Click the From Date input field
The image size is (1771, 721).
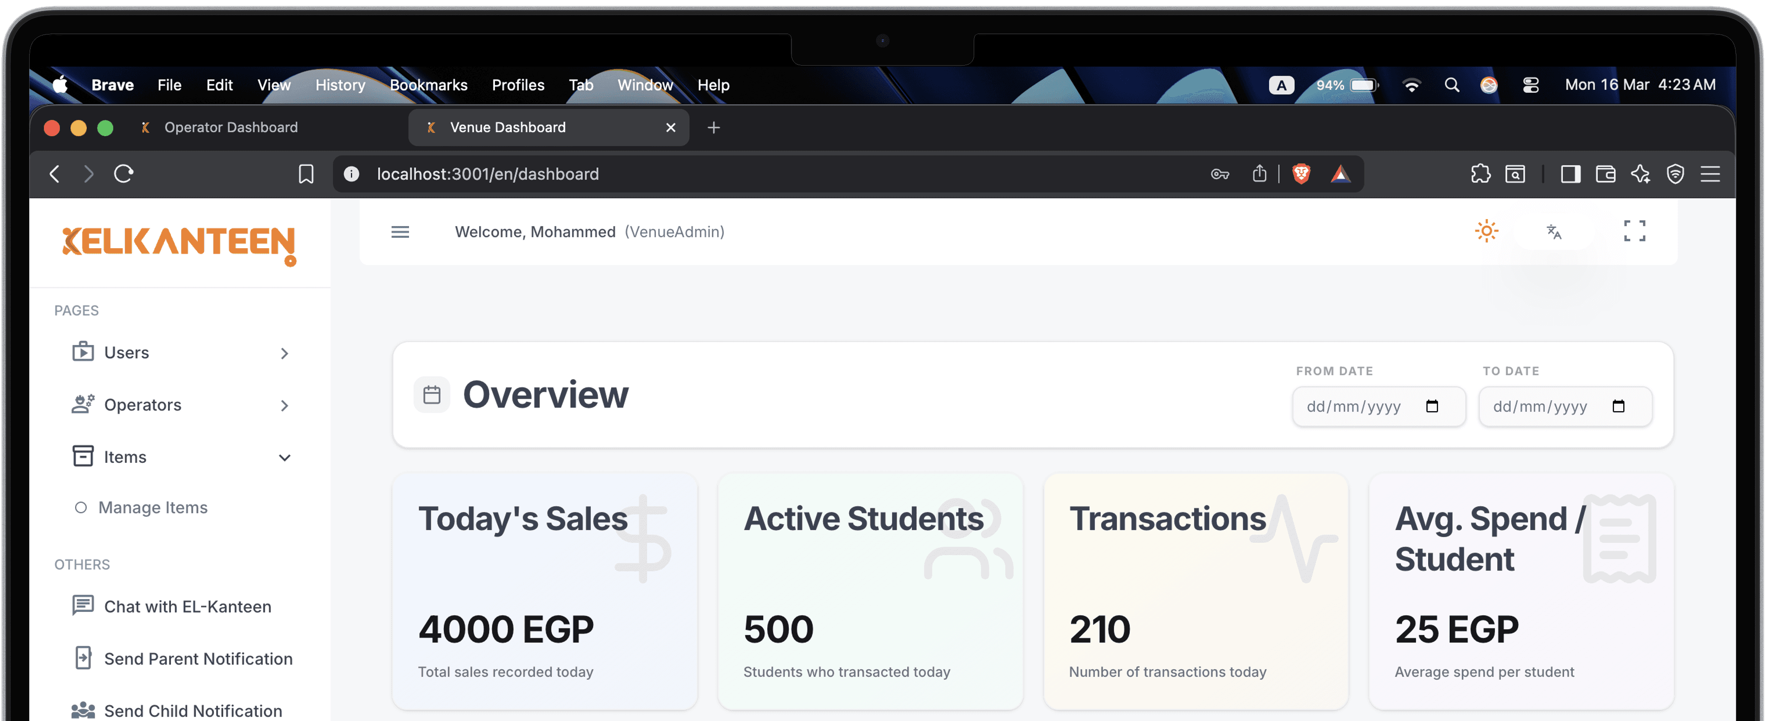pos(1378,407)
